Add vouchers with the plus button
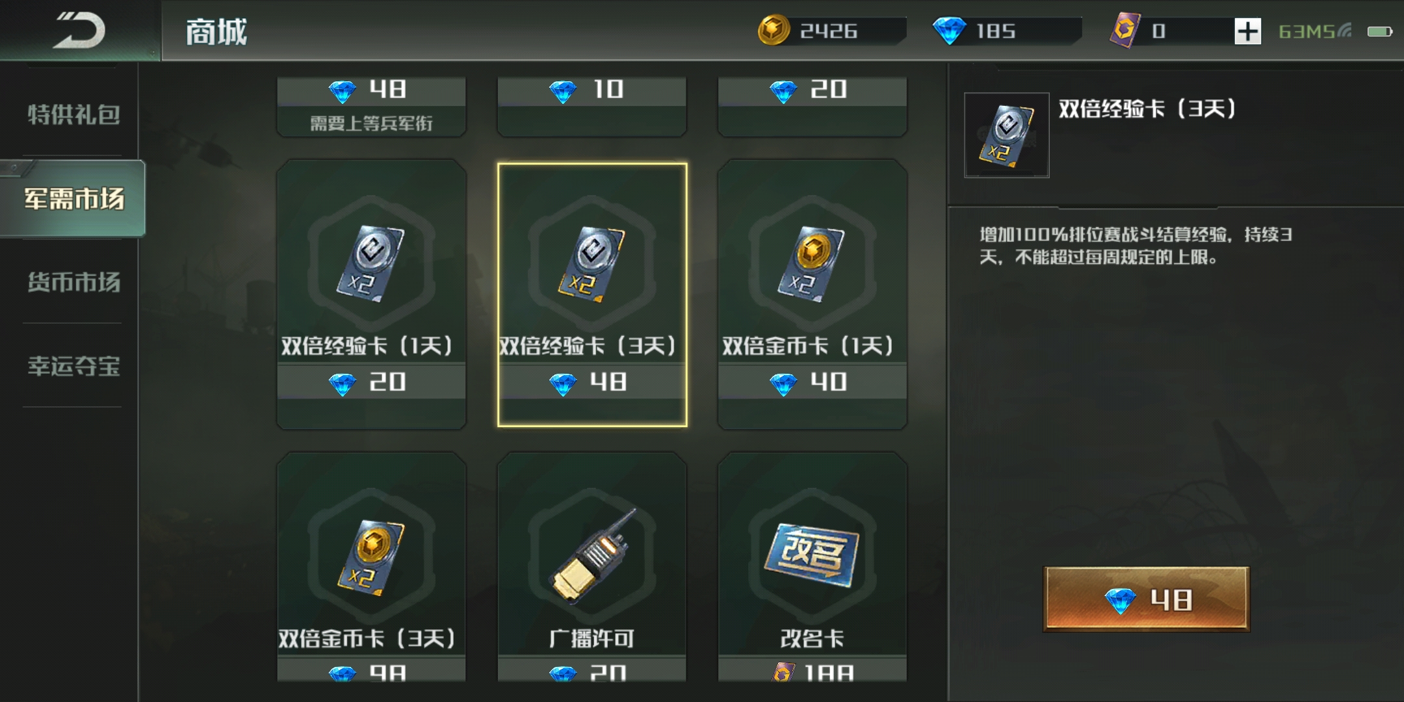1404x702 pixels. [1247, 31]
